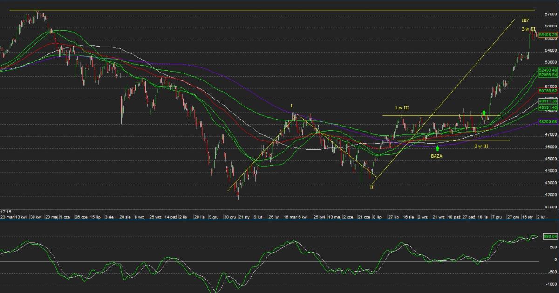Click the BAZA text annotation
Screen dimensions: 559x293
pos(436,157)
